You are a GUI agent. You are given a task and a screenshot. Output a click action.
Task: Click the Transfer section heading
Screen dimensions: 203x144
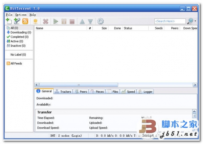point(45,112)
